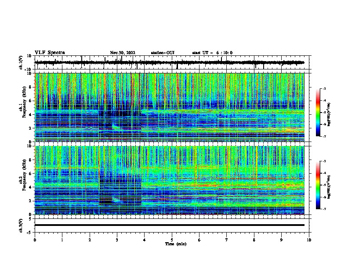Click the "station=OUI" header label
Image resolution: width=348 pixels, height=269 pixels.
point(163,53)
